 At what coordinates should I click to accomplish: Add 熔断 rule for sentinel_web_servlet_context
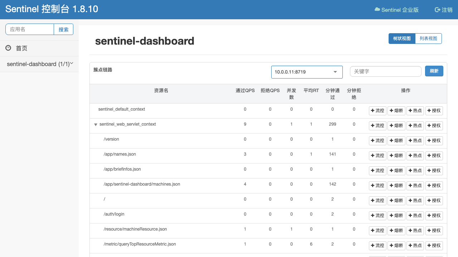point(396,126)
